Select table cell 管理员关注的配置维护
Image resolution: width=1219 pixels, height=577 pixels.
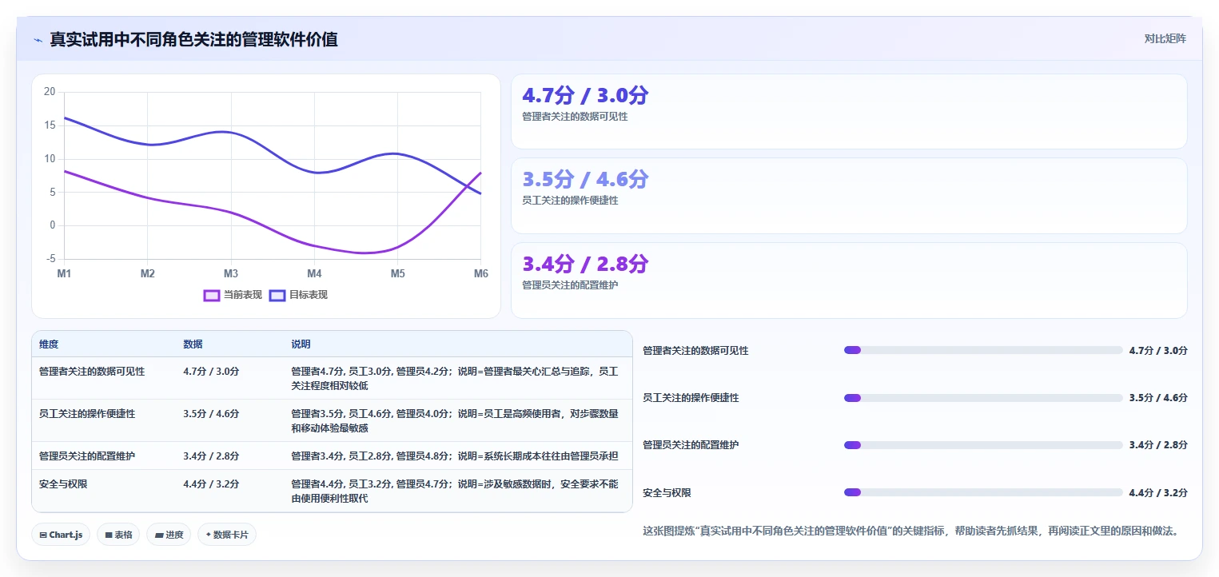click(x=87, y=456)
